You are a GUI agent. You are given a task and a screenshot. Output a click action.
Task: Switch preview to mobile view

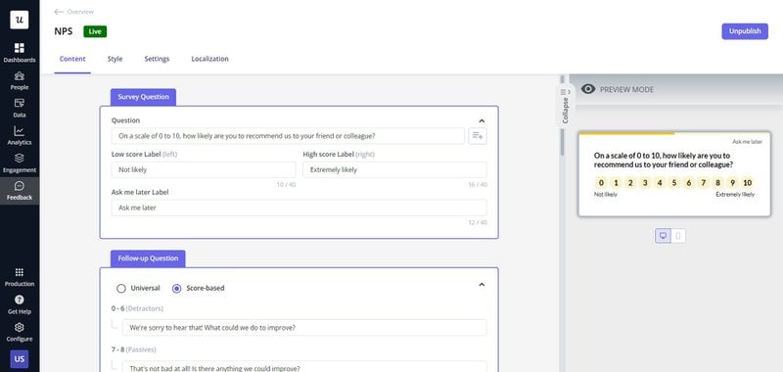point(677,236)
